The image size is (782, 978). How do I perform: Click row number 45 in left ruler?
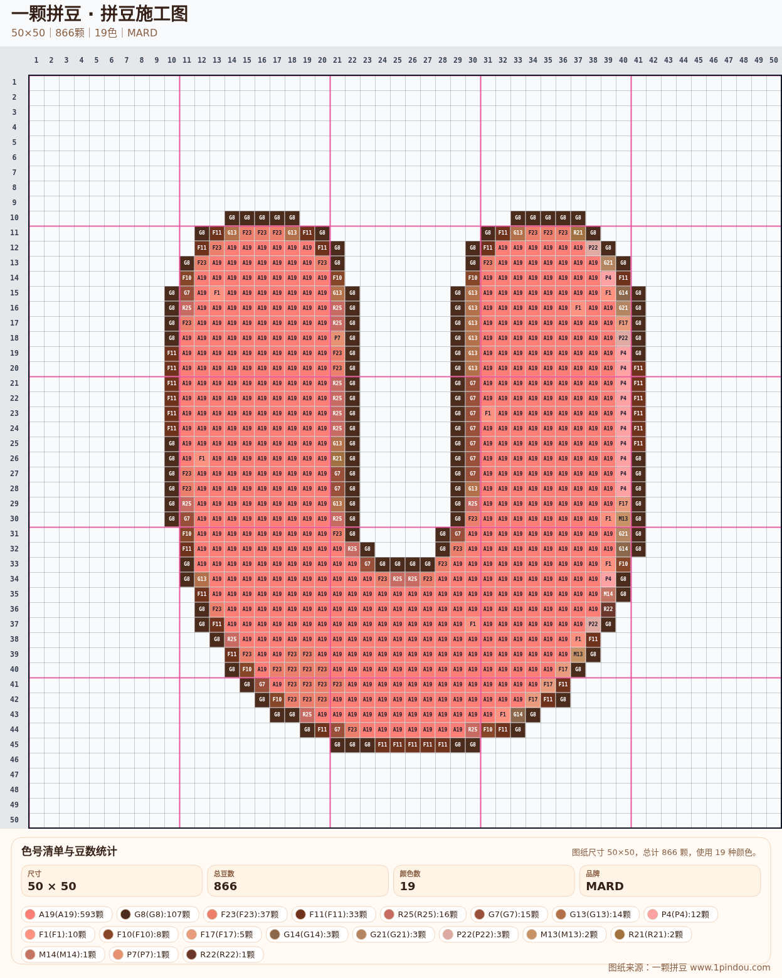pos(14,745)
